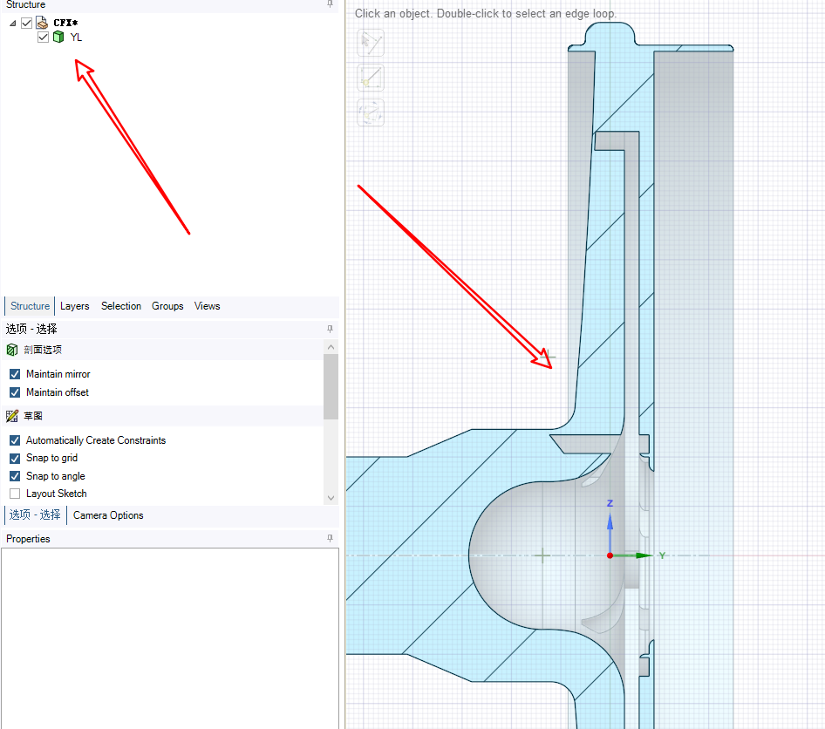Click the green YL solid body icon
This screenshot has width=825, height=729.
(x=58, y=37)
